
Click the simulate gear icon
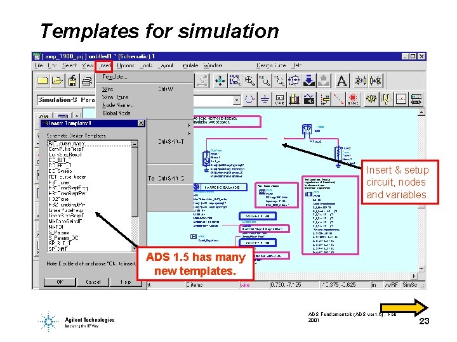[x=371, y=99]
